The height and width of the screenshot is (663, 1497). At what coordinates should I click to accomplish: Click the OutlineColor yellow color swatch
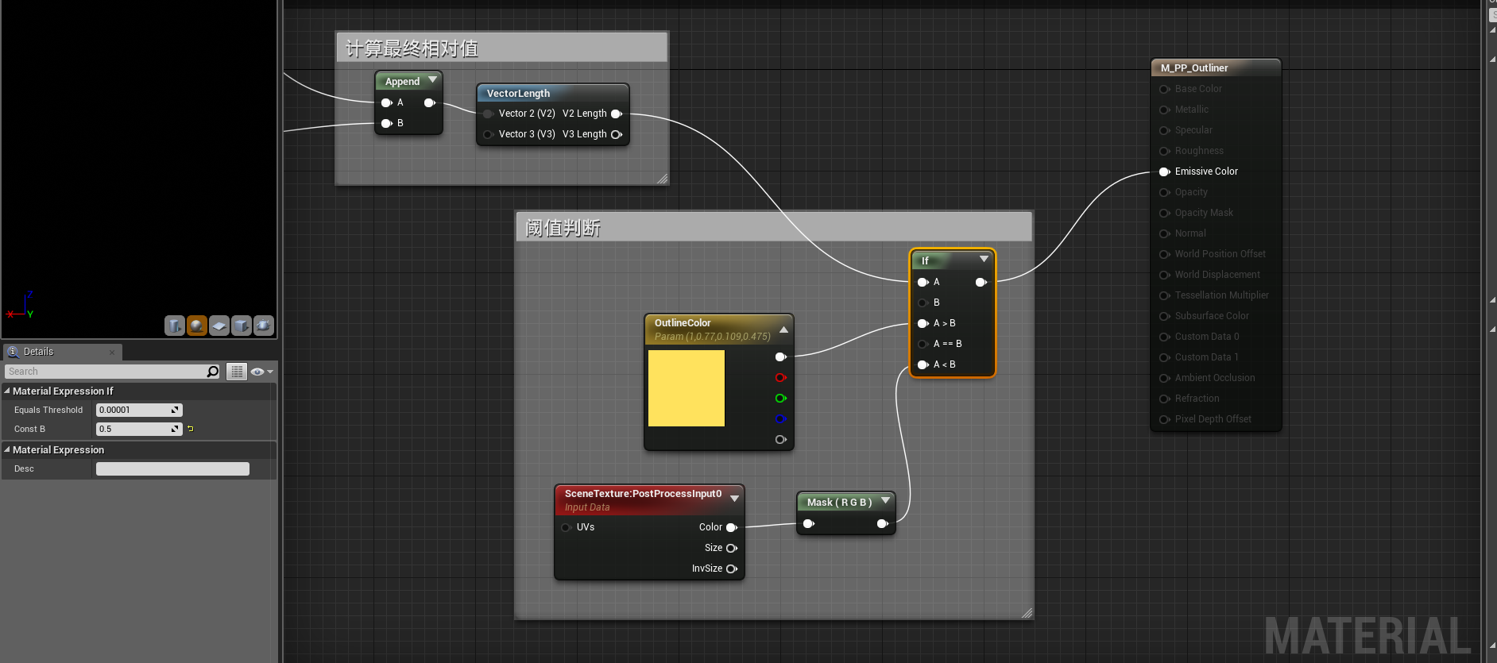pyautogui.click(x=687, y=388)
